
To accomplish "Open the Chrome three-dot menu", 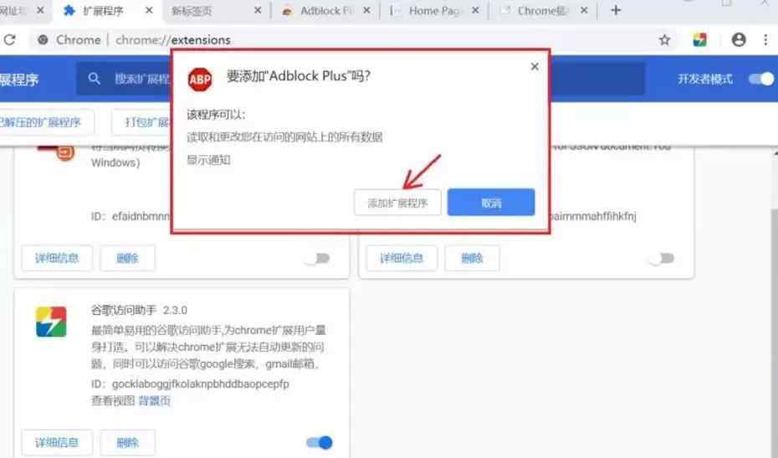I will click(x=765, y=39).
